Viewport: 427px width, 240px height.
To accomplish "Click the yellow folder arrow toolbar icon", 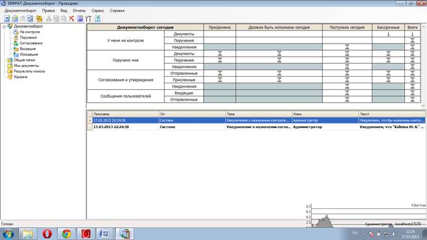I will click(39, 18).
